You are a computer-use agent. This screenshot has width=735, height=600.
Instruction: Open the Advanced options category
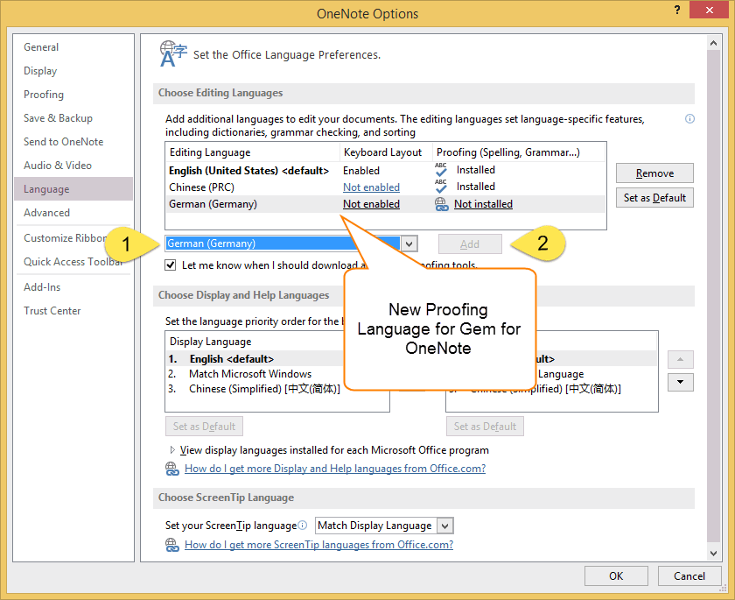47,213
